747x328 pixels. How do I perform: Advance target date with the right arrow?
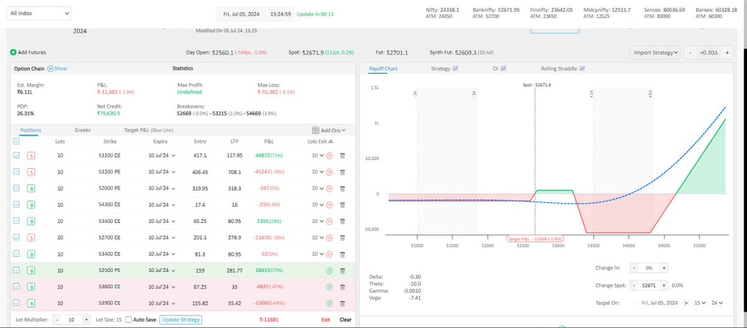686,302
